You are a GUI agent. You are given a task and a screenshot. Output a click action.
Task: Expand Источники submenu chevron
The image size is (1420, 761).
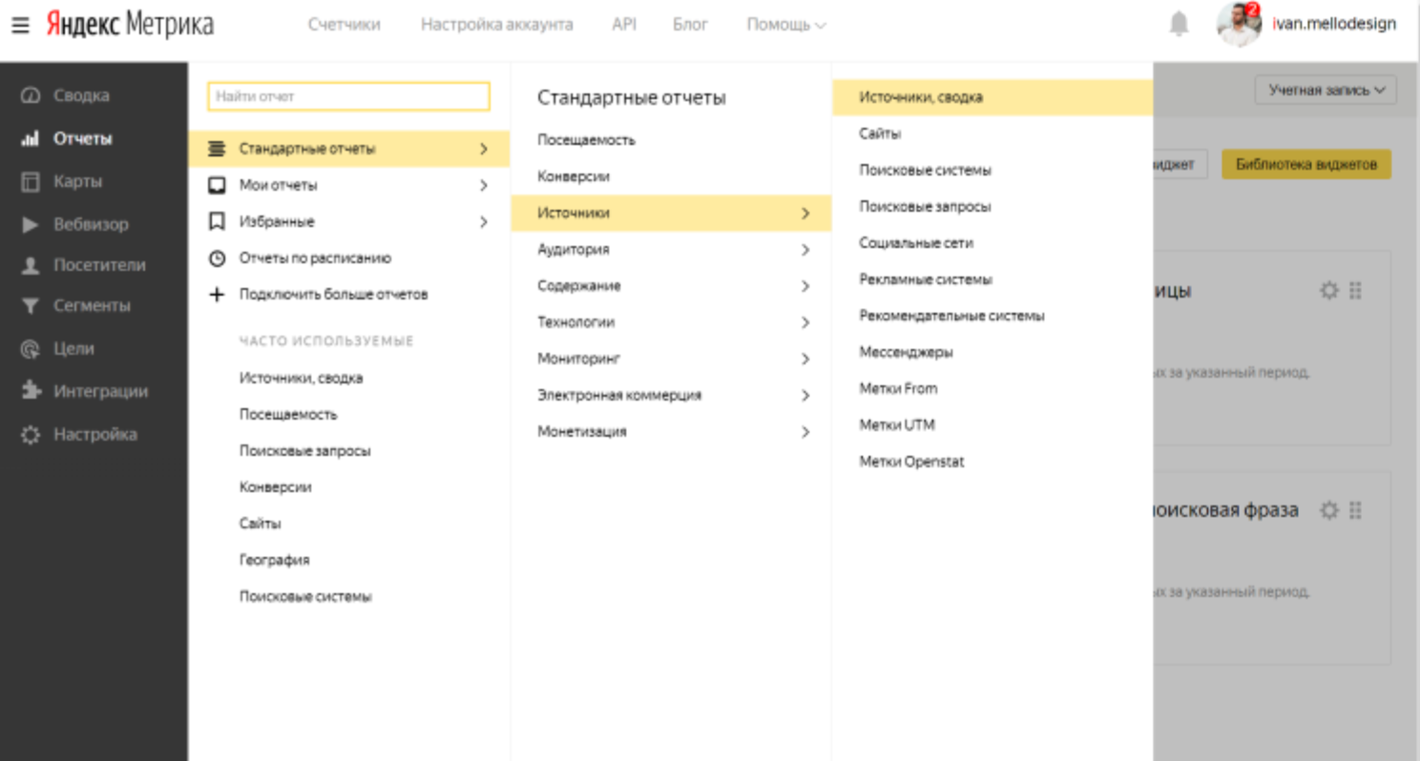coord(805,214)
